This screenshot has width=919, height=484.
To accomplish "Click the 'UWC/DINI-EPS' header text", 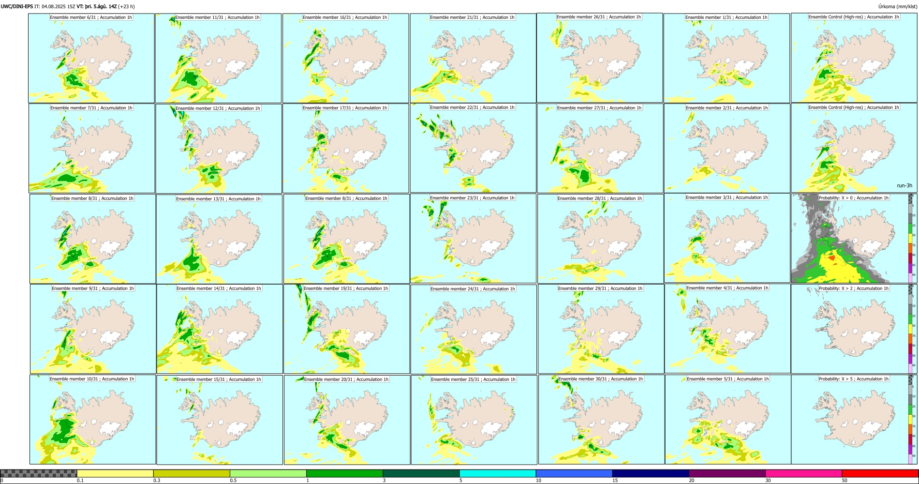I will [16, 6].
